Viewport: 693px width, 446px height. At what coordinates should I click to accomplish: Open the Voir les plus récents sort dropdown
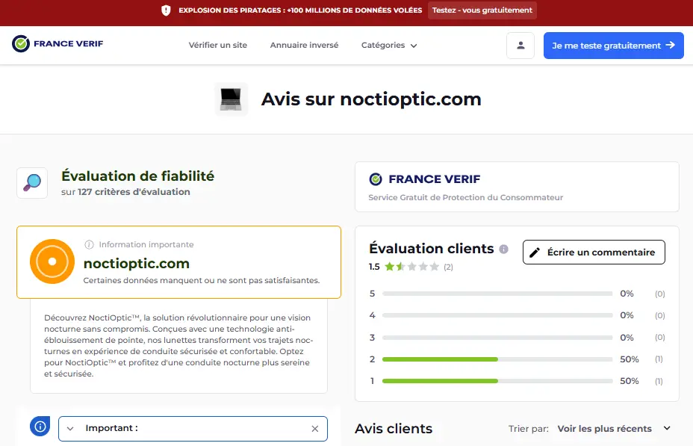612,428
